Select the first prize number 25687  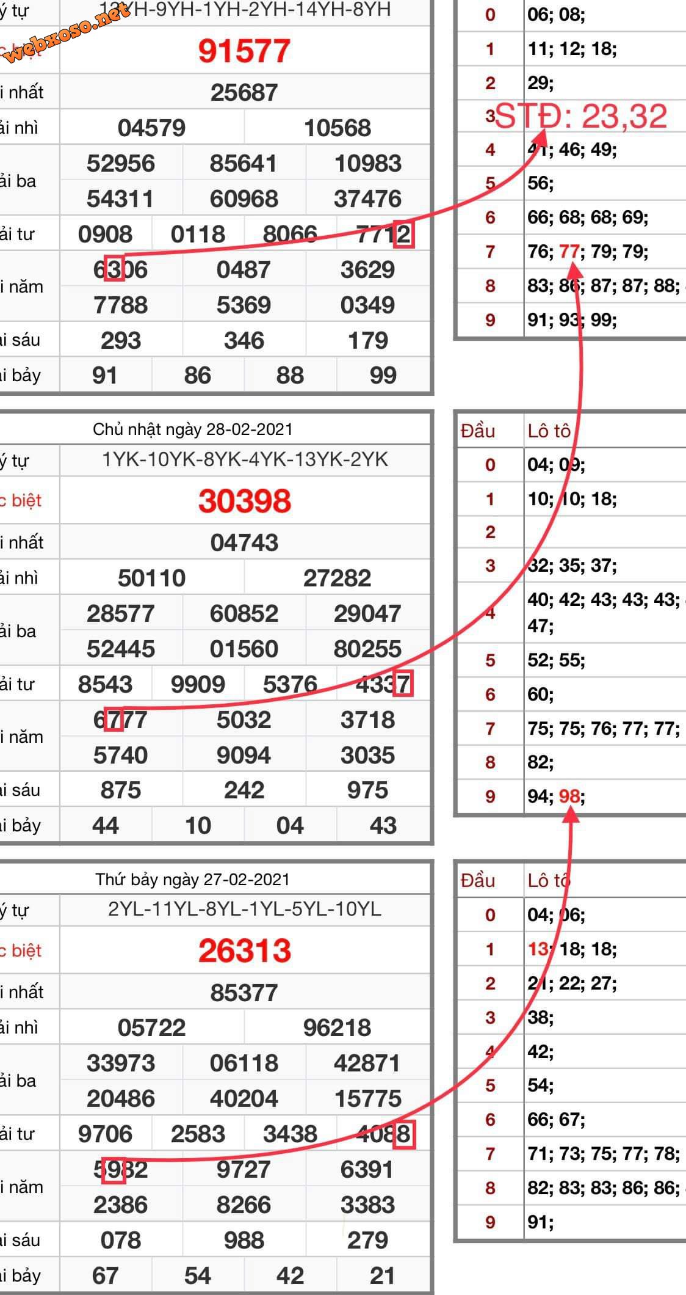[x=244, y=93]
